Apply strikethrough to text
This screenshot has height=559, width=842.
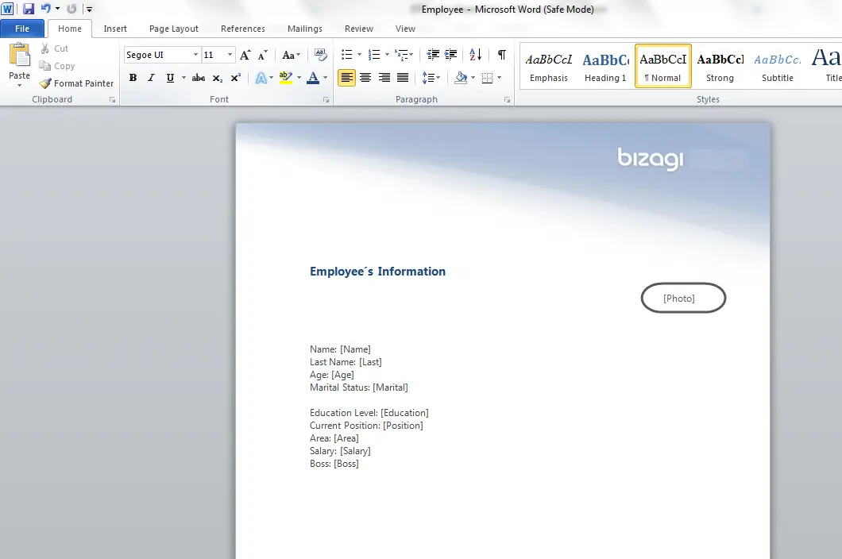pyautogui.click(x=198, y=78)
